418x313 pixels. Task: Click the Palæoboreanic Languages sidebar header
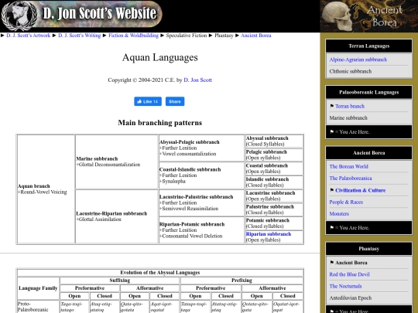(369, 93)
